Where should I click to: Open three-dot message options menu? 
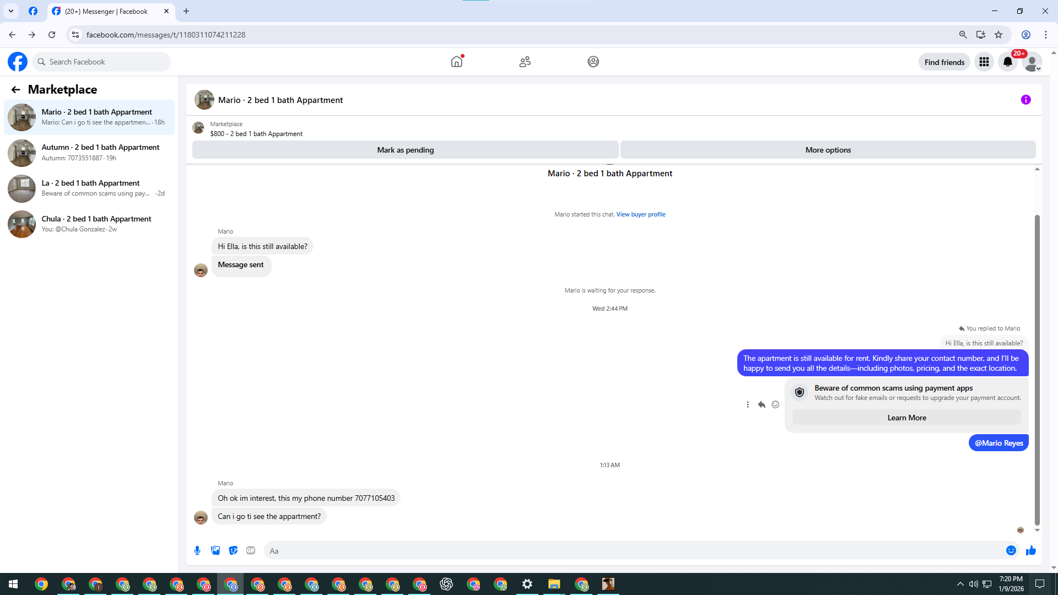click(748, 404)
